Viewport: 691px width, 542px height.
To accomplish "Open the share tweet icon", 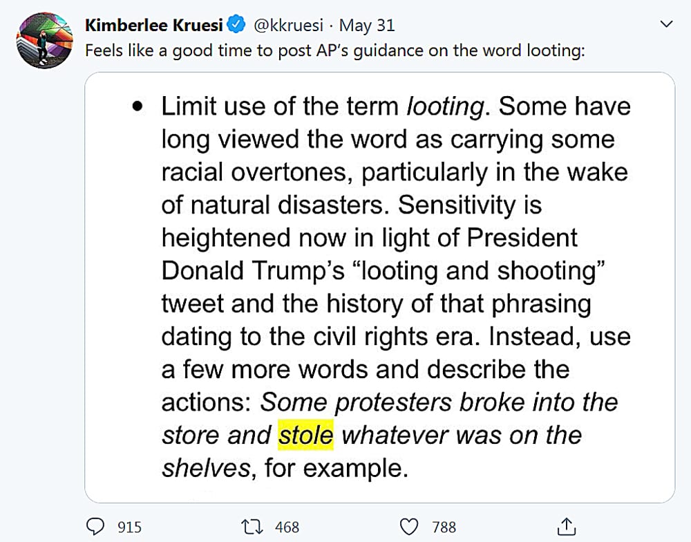I will tap(566, 526).
